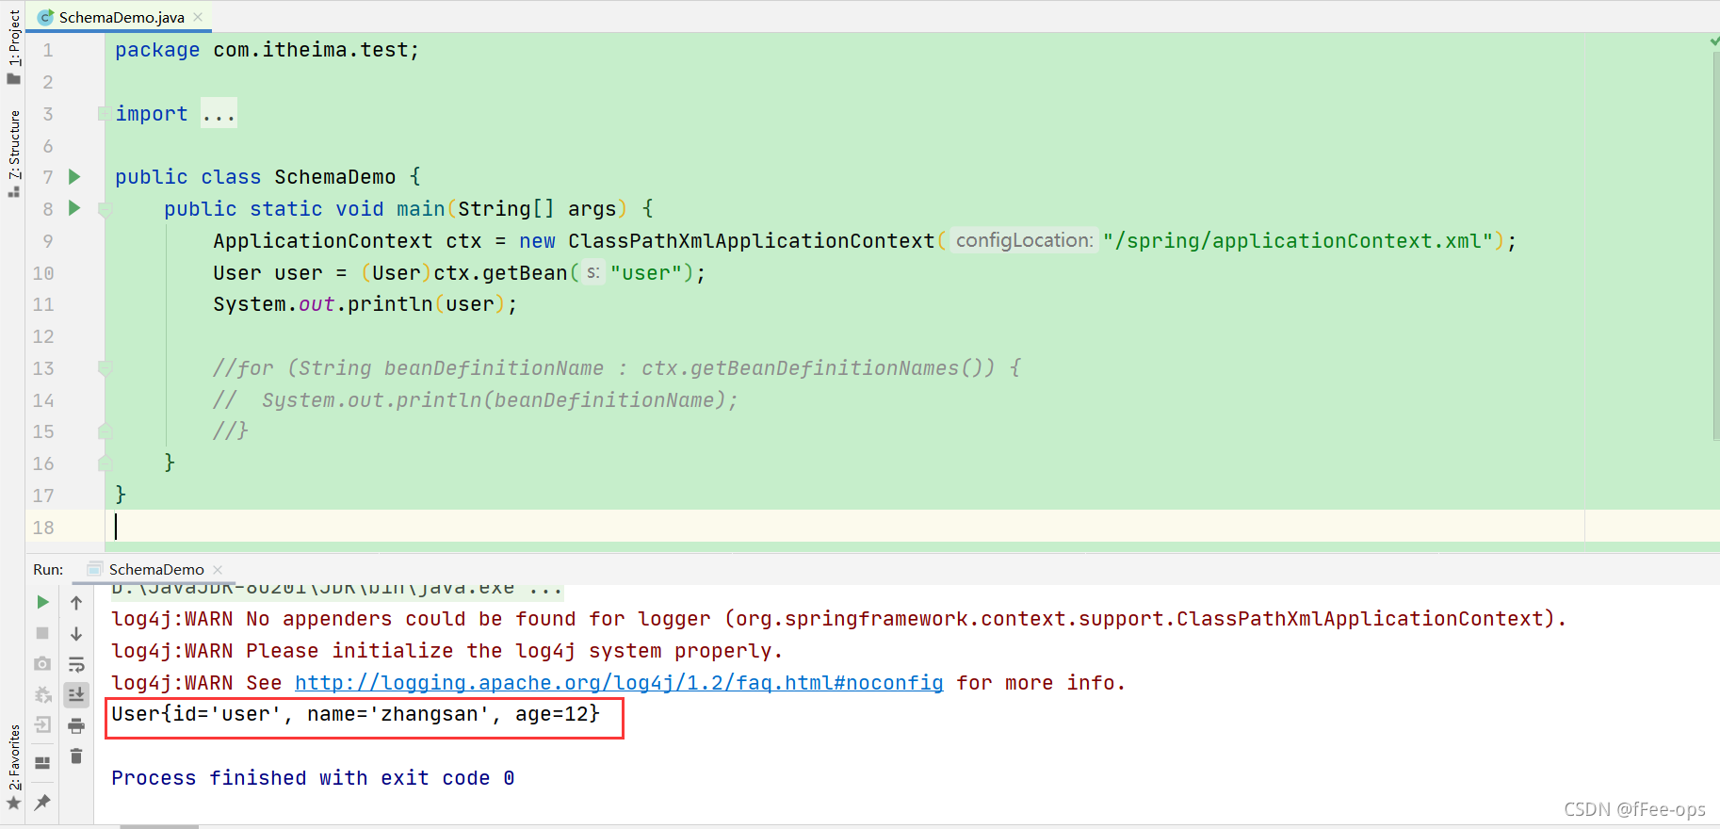The width and height of the screenshot is (1720, 829).
Task: Click commented getBeanDefinitionNames line
Action: [617, 368]
